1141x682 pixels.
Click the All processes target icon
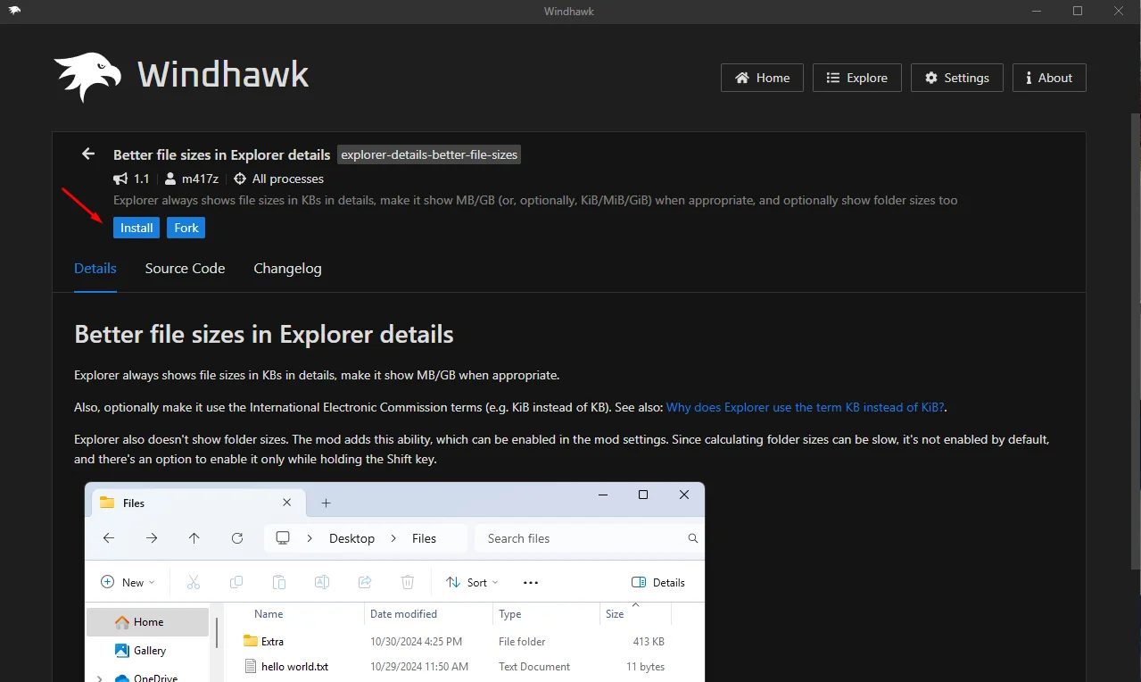(240, 179)
